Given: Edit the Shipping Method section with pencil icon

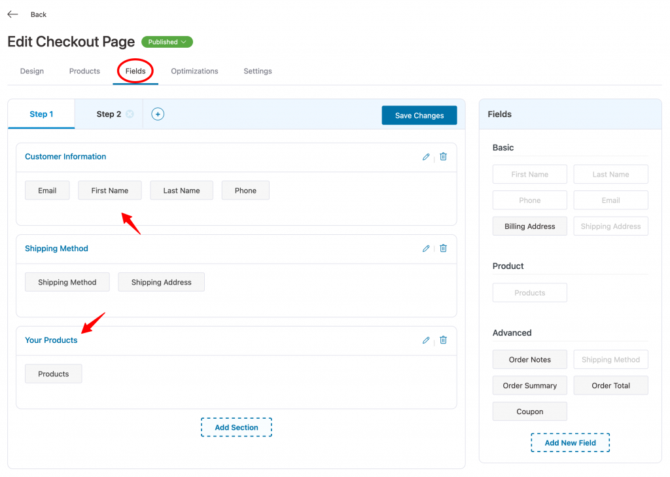Looking at the screenshot, I should [426, 249].
